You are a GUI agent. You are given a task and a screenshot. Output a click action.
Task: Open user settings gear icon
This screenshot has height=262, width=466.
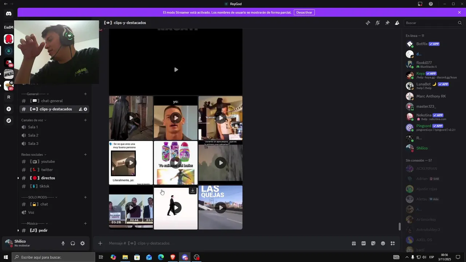click(83, 243)
